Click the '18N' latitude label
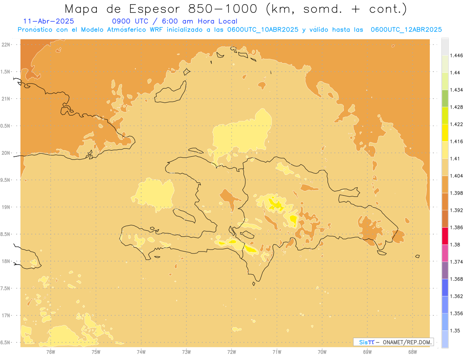 (6, 261)
